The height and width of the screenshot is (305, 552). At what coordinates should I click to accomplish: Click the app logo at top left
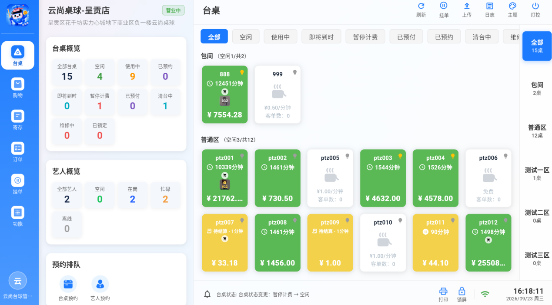coord(17,15)
